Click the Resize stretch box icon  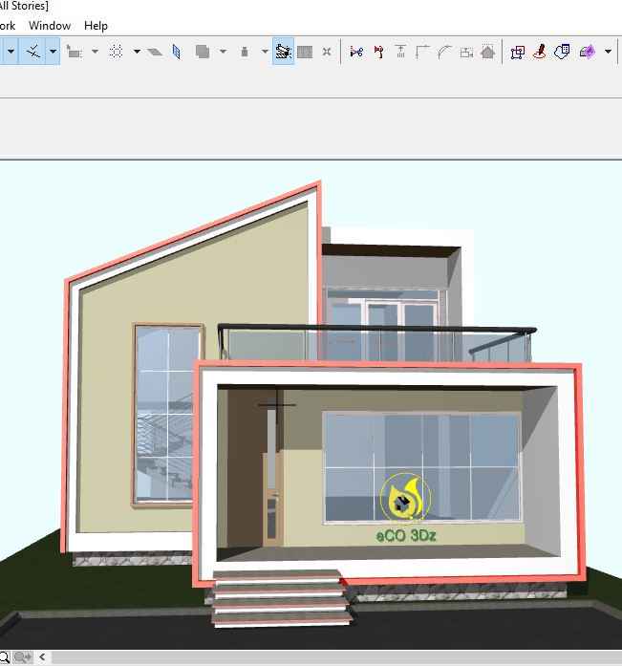pyautogui.click(x=466, y=53)
